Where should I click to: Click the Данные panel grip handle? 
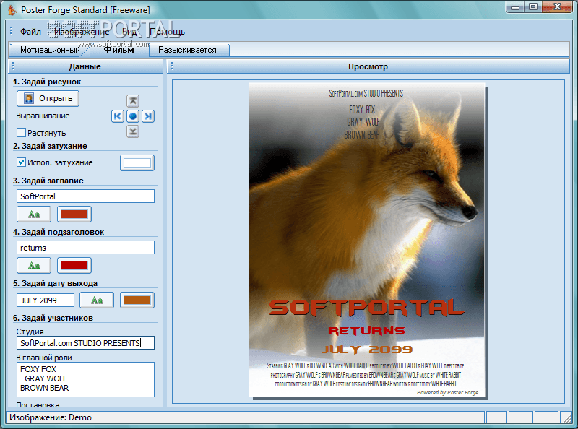tap(13, 66)
